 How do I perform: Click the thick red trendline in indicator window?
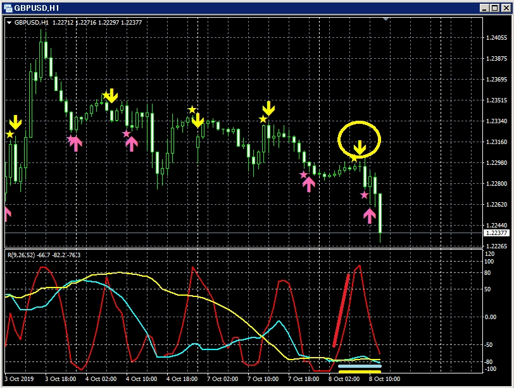point(341,310)
